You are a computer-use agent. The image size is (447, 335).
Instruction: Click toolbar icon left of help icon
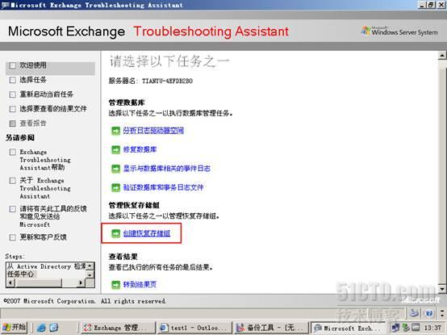pos(414,314)
